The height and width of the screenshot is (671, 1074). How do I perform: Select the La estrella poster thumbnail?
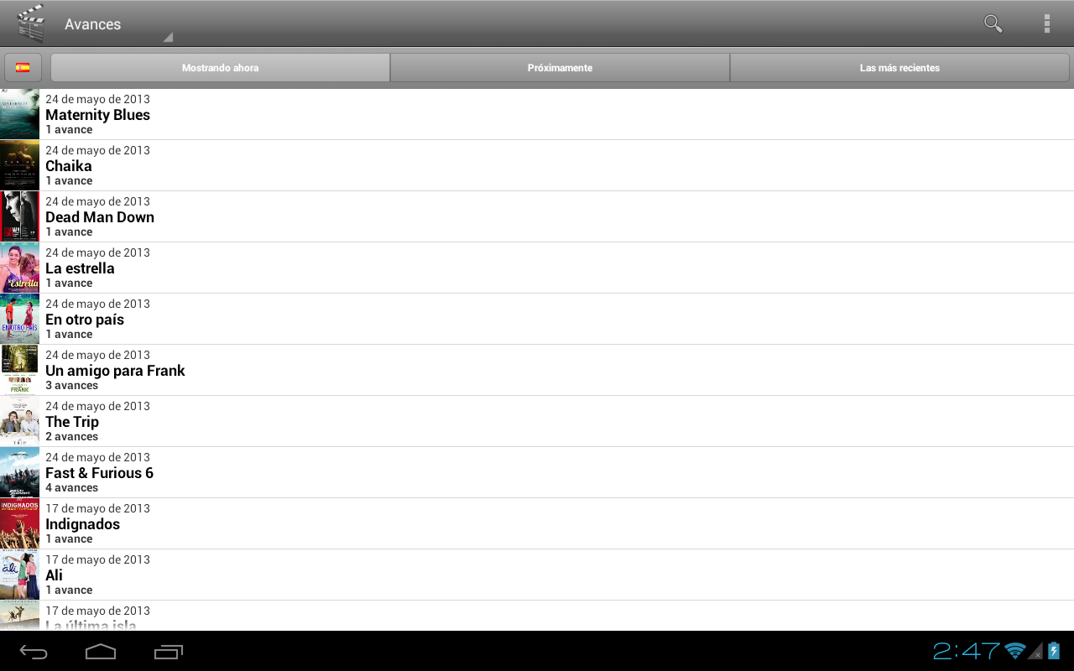pyautogui.click(x=19, y=268)
